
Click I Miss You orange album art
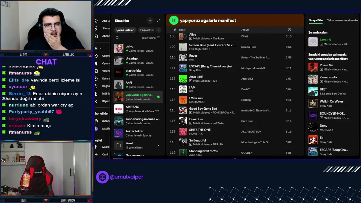(183, 100)
